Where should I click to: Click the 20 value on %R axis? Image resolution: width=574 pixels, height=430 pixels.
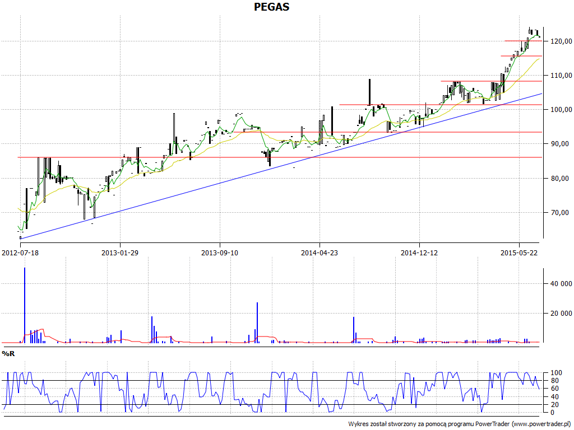click(x=554, y=404)
